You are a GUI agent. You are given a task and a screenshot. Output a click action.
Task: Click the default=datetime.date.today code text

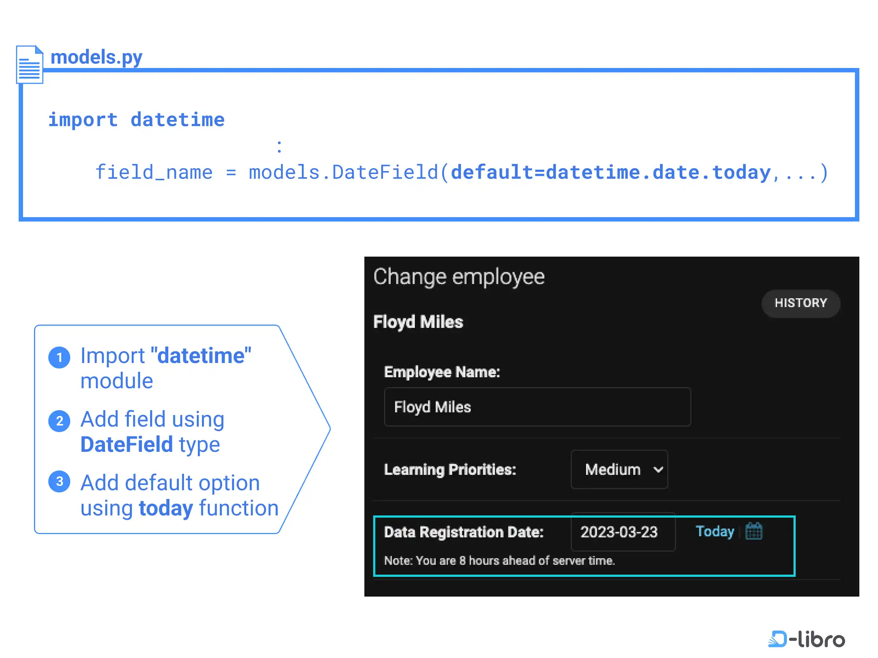(611, 173)
